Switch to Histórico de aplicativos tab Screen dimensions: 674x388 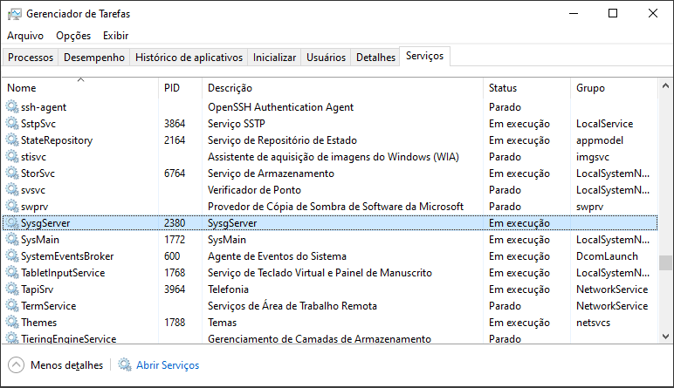pyautogui.click(x=189, y=57)
